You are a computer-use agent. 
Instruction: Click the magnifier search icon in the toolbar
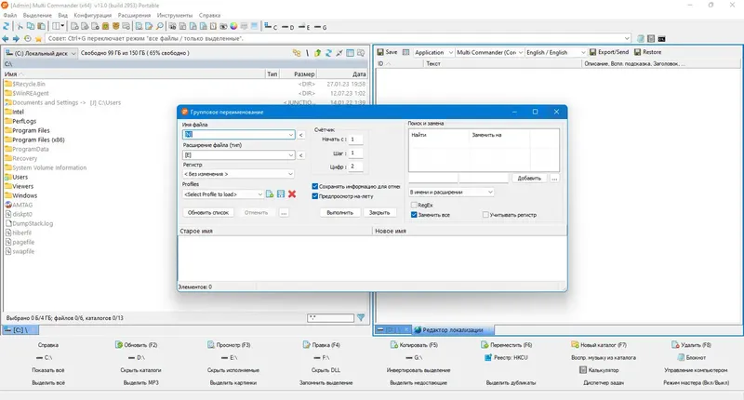160,27
